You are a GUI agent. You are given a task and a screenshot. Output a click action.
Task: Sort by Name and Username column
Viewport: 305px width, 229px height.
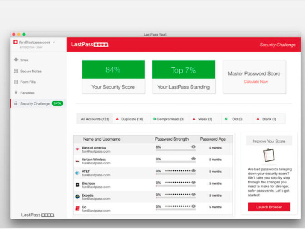pos(102,139)
